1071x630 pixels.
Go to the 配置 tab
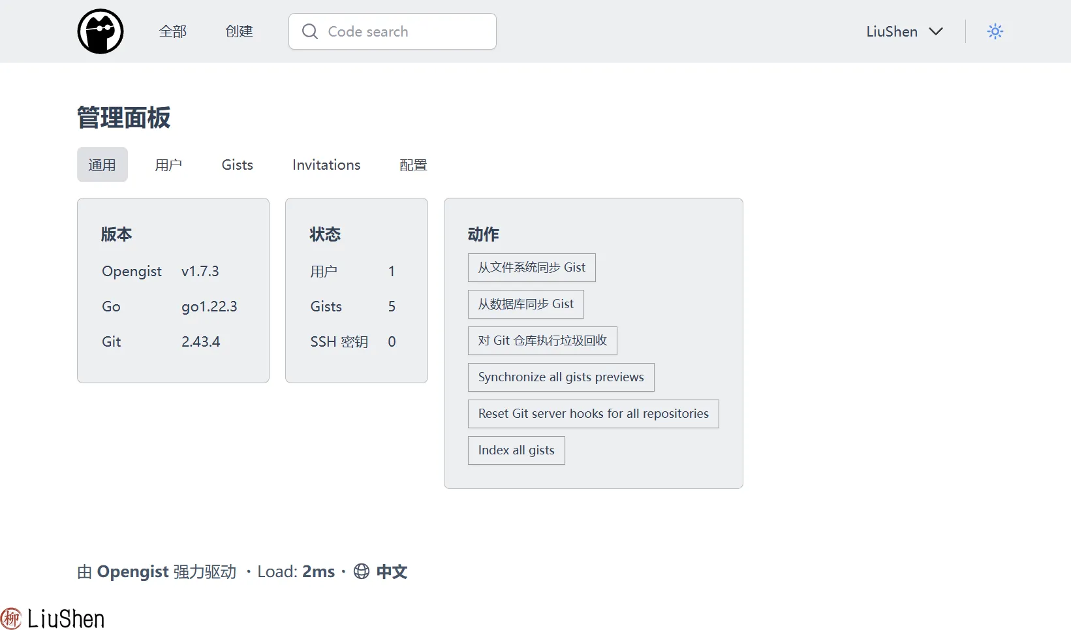[413, 165]
